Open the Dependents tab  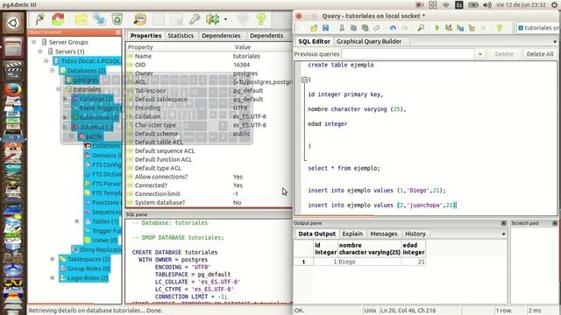click(x=266, y=36)
